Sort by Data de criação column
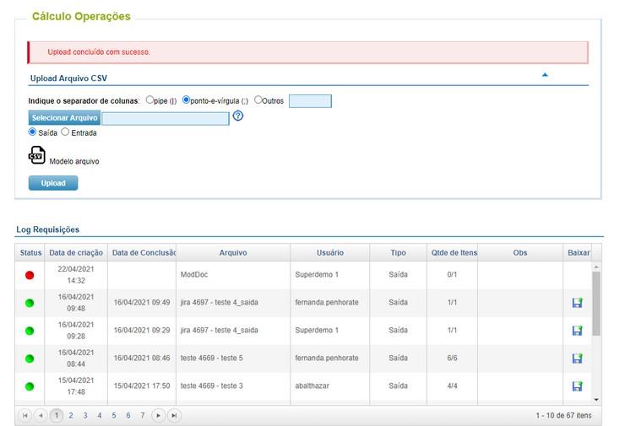Viewport: 620px width, 426px height. 76,253
